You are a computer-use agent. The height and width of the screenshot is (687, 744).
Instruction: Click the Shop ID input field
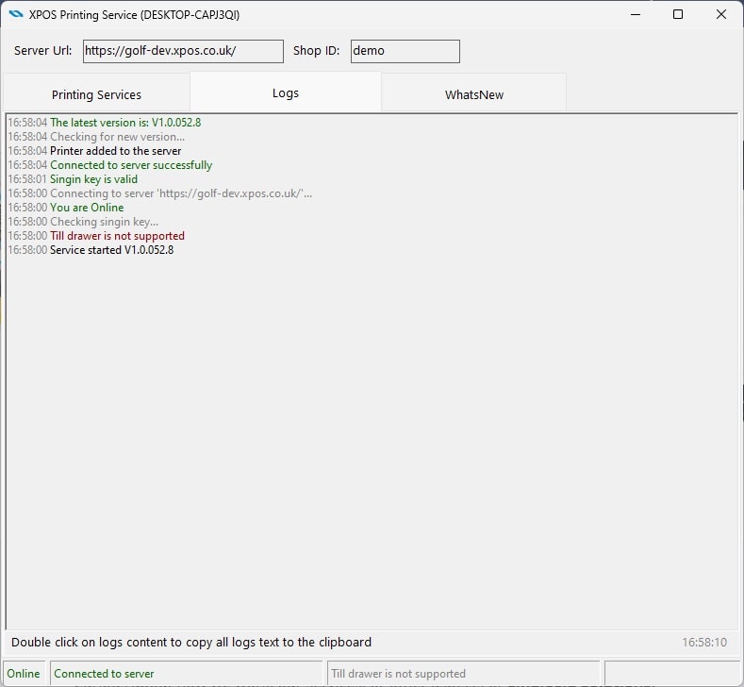coord(405,51)
